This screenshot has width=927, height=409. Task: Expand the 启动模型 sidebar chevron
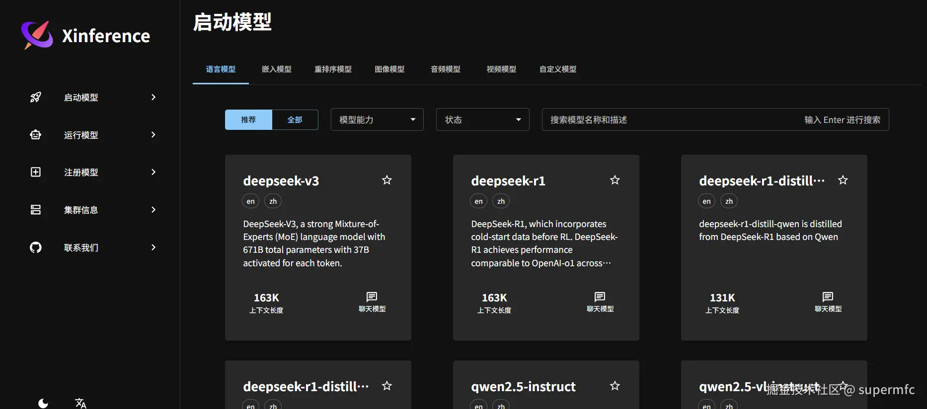click(154, 97)
